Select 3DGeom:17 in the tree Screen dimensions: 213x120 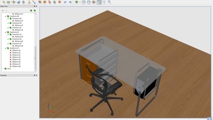(19, 21)
